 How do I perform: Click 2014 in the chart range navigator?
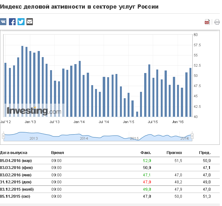(84, 138)
